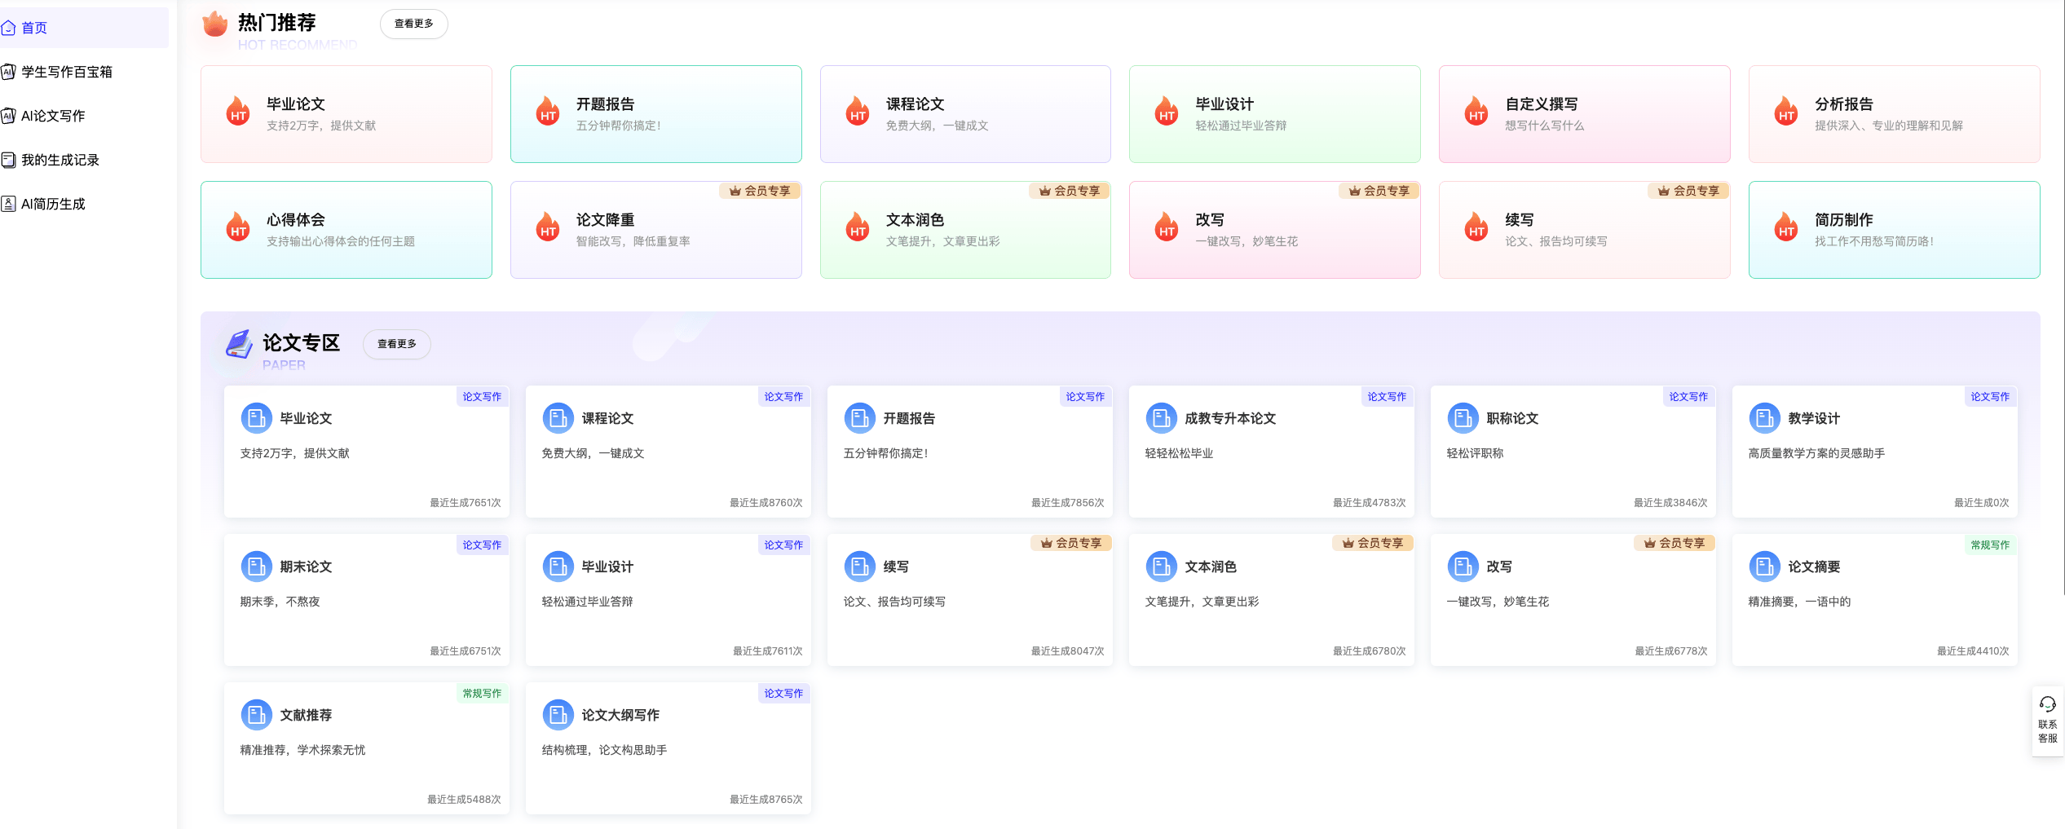Click text 最近生成0次
2065x829 pixels.
coord(1982,503)
